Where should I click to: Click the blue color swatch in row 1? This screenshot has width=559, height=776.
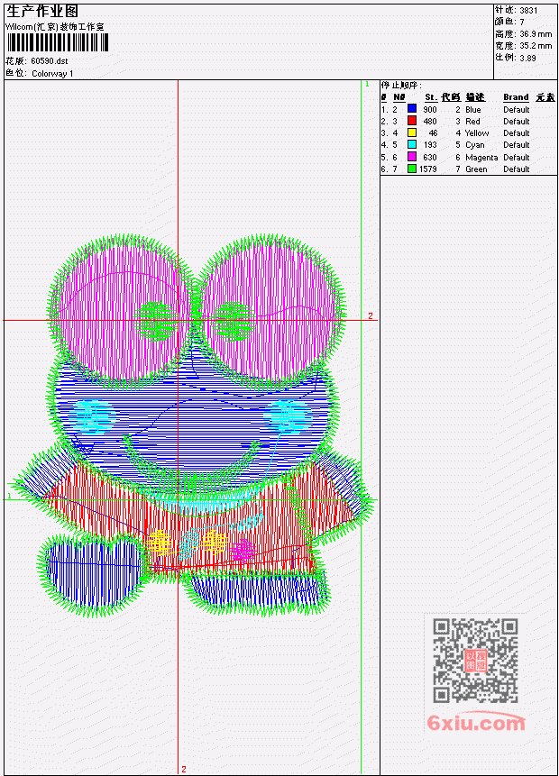[411, 109]
